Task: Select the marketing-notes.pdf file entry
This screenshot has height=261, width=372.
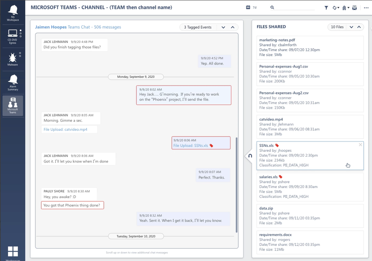Action: coord(310,47)
